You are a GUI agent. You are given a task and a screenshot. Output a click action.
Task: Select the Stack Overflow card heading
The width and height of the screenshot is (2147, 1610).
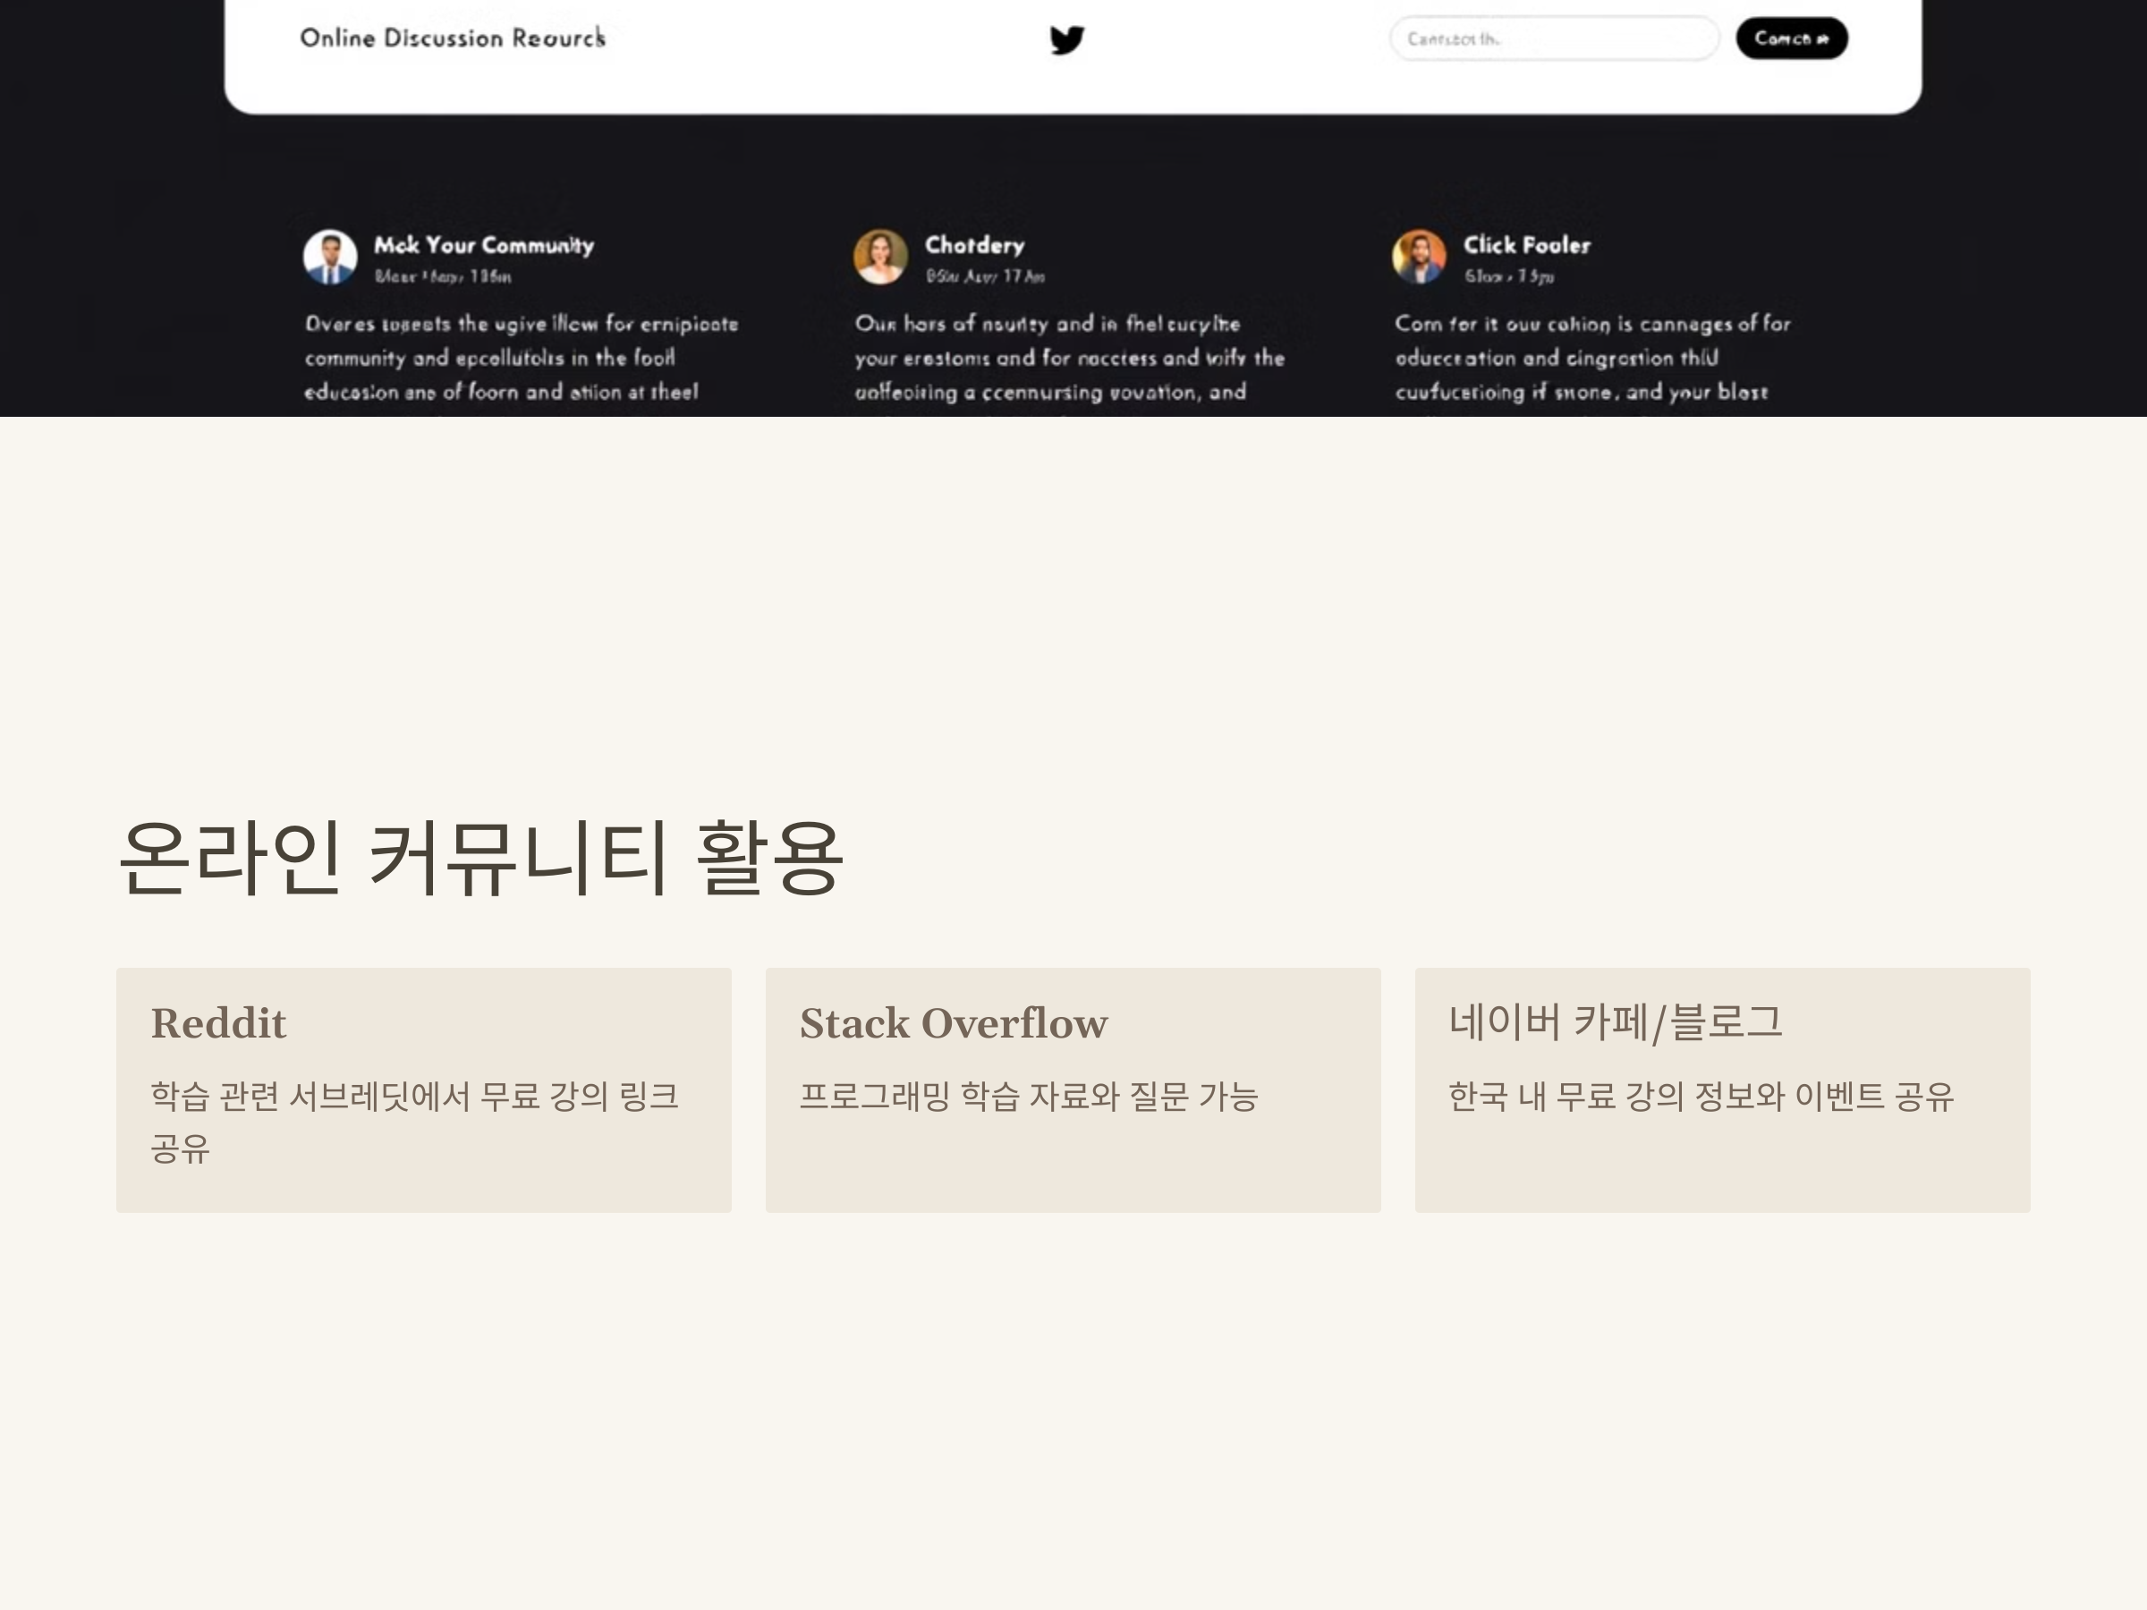click(x=953, y=1023)
